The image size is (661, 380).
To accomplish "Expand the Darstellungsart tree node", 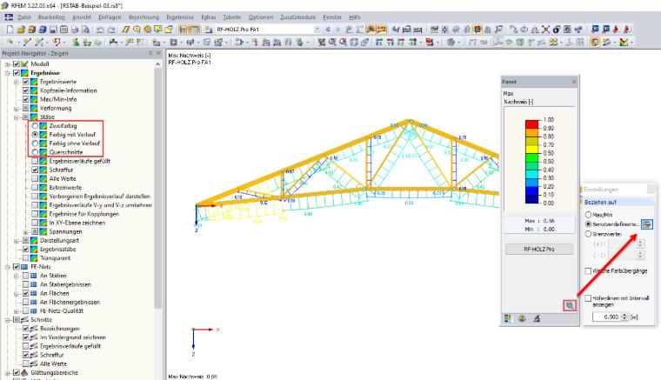I will click(x=17, y=241).
